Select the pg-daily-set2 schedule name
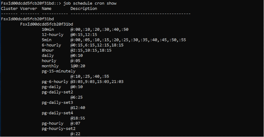Image resolution: width=264 pixels, height=137 pixels. click(57, 92)
